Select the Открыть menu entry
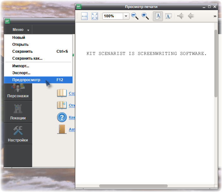This screenshot has height=192, width=222. tap(38, 45)
